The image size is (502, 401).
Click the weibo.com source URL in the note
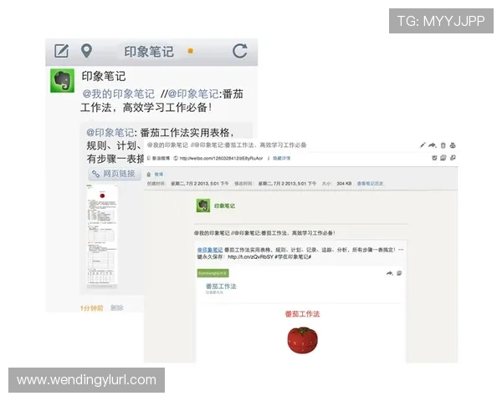coord(221,158)
